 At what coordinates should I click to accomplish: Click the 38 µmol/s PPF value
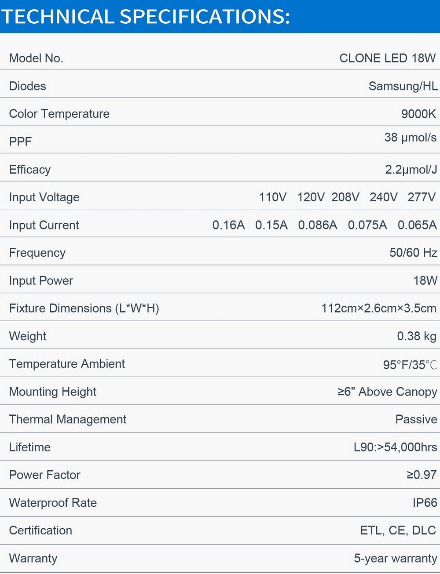(411, 138)
